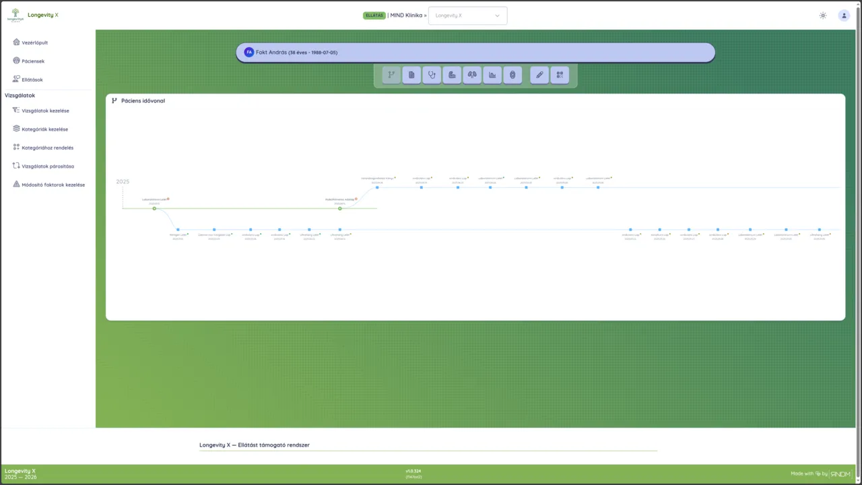Toggle the sun light/dark theme switch
The height and width of the screenshot is (485, 862).
823,15
